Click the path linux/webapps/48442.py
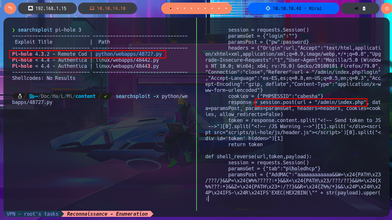Viewport: 392px width, 220px height. pyautogui.click(x=127, y=60)
